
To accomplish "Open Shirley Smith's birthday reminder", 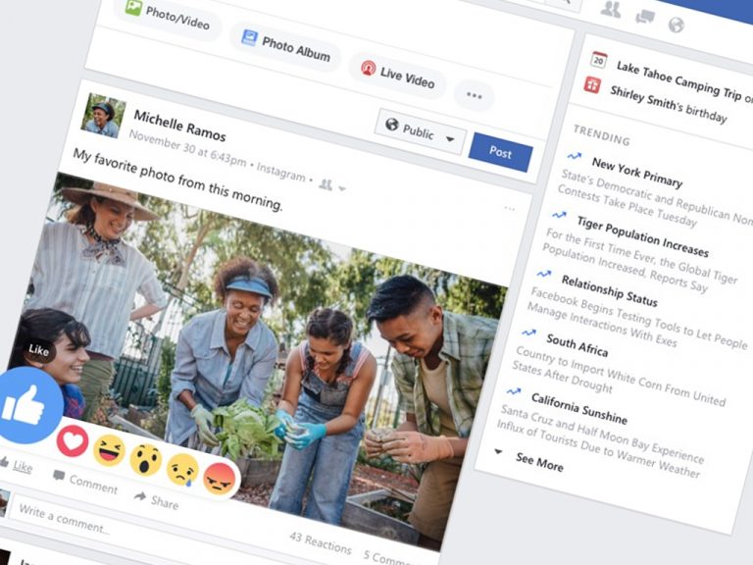I will pos(669,104).
